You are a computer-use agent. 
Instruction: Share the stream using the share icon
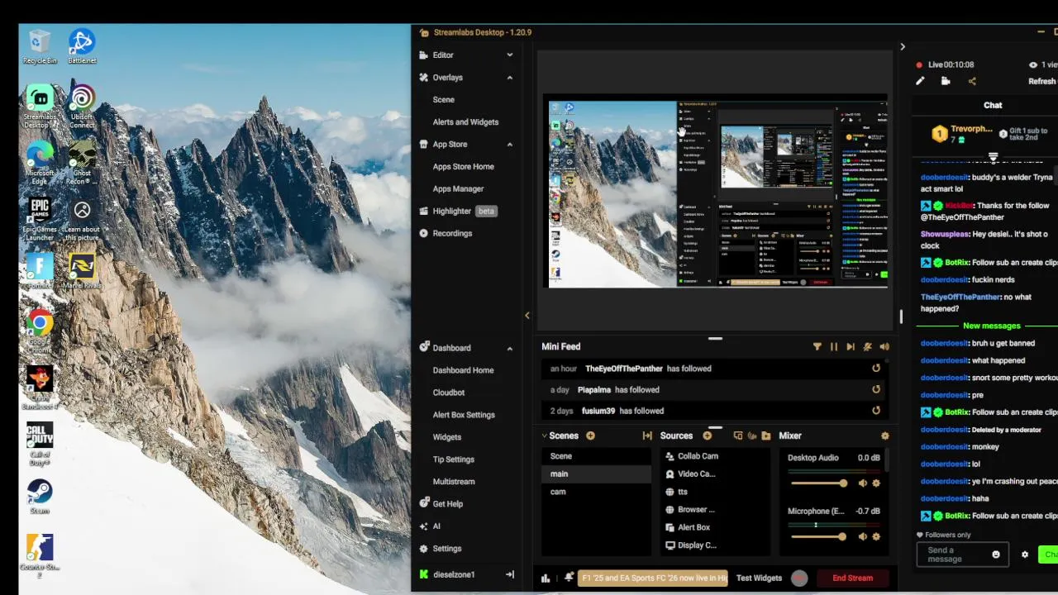pos(972,81)
